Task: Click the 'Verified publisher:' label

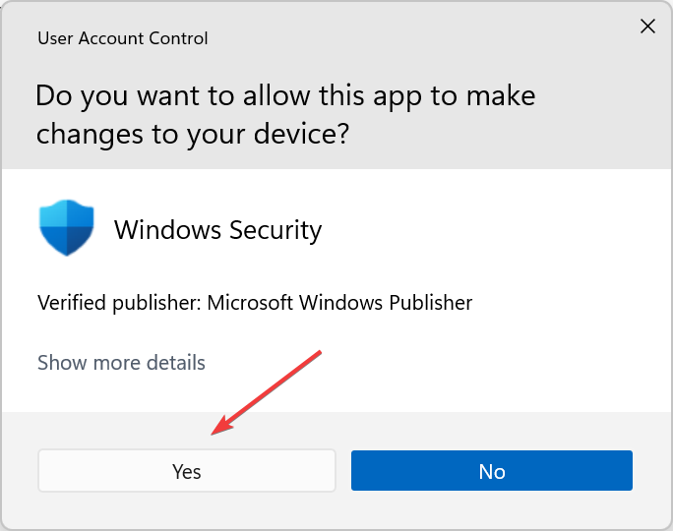Action: (x=119, y=303)
